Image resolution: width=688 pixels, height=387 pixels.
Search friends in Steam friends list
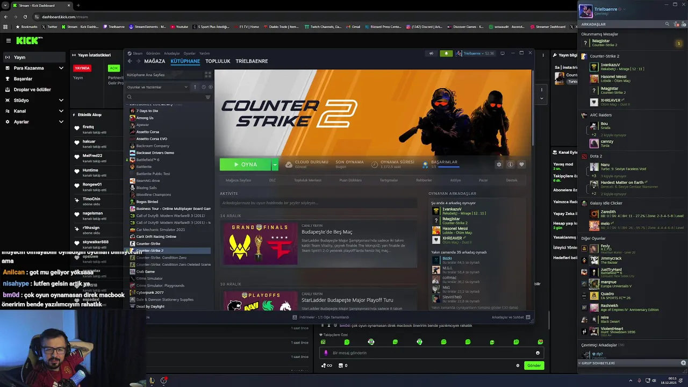667,24
